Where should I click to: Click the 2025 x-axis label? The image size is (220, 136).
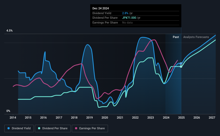(181, 118)
